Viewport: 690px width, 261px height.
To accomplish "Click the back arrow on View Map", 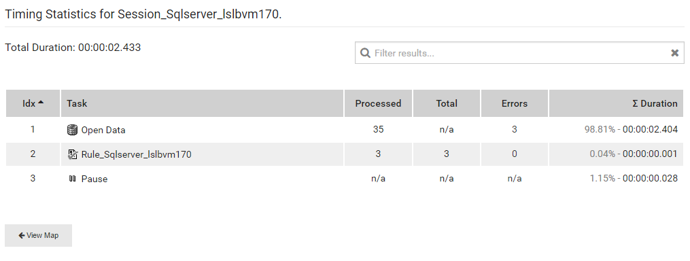I will pos(22,235).
